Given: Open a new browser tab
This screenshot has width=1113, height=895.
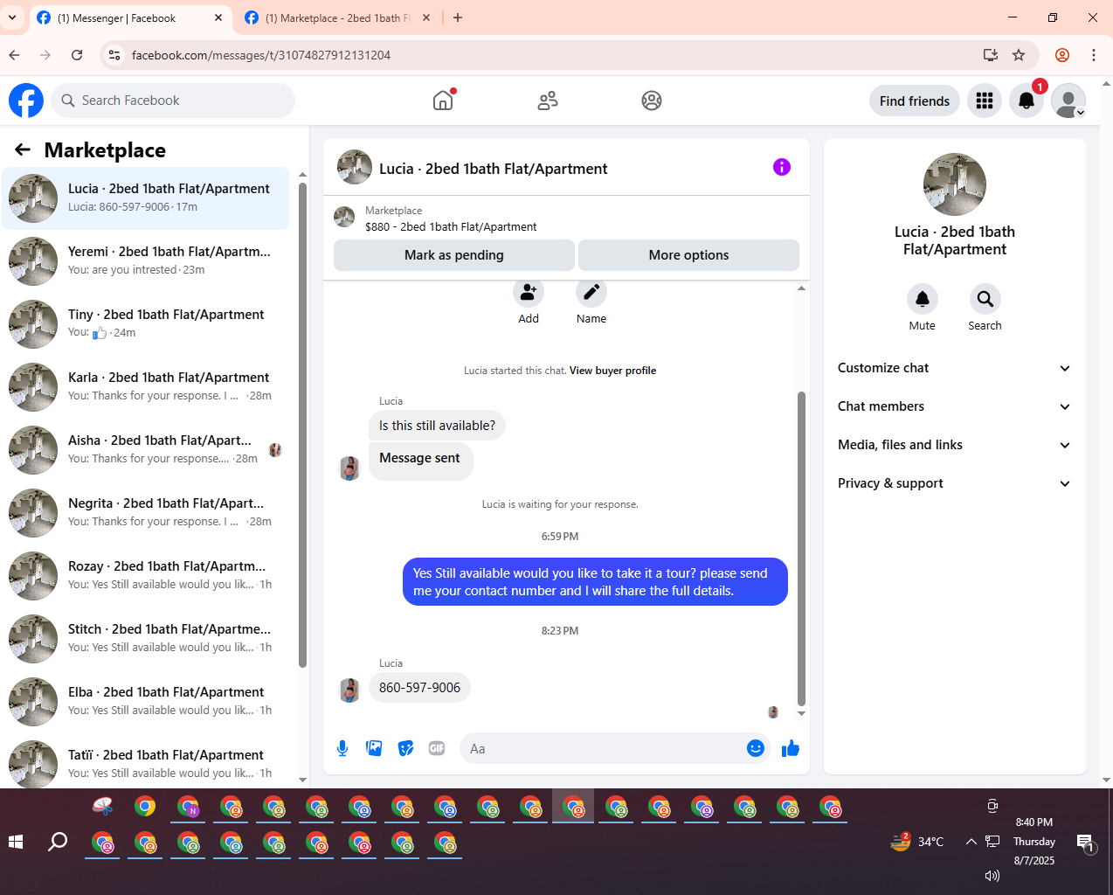Looking at the screenshot, I should tap(458, 17).
